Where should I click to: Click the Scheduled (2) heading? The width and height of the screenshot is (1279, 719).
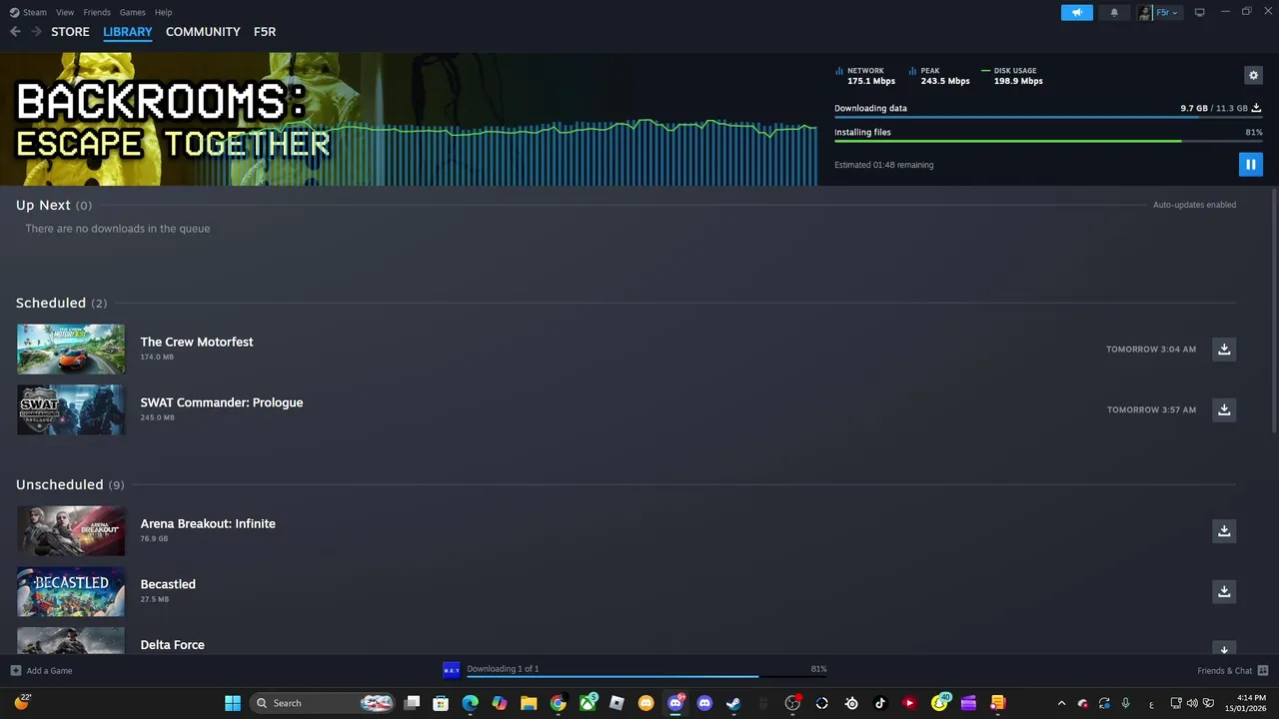pyautogui.click(x=61, y=303)
